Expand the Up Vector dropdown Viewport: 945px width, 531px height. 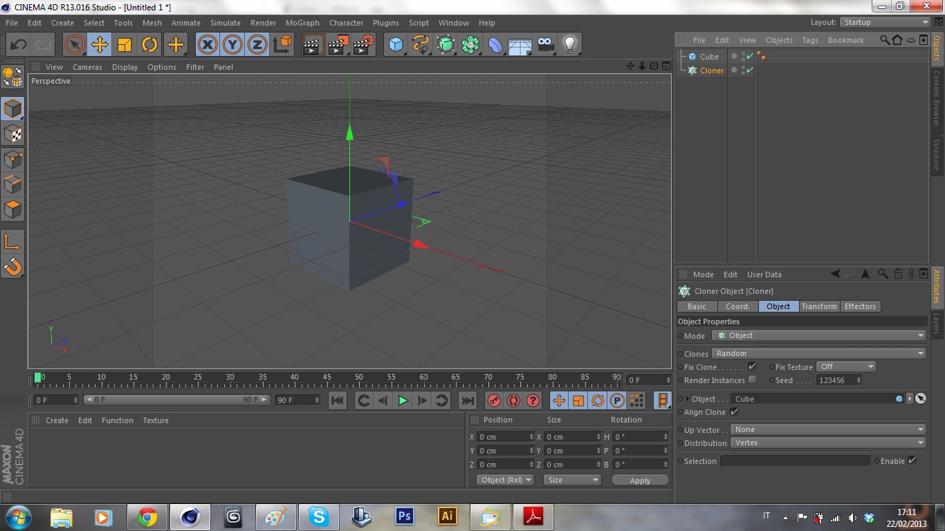829,430
